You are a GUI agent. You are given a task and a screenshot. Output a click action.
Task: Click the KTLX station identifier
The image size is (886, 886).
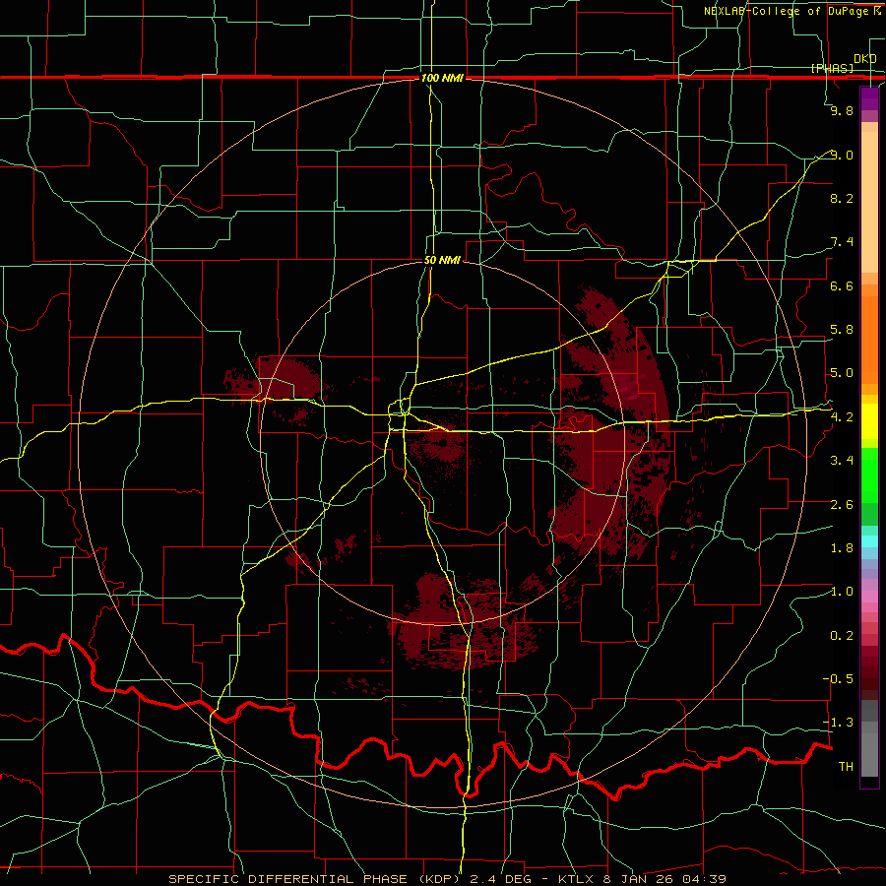[x=576, y=879]
